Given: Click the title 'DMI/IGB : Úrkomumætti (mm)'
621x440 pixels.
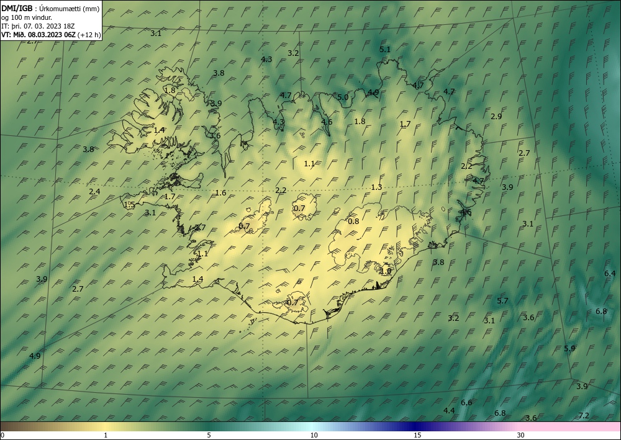Looking at the screenshot, I should [x=50, y=9].
